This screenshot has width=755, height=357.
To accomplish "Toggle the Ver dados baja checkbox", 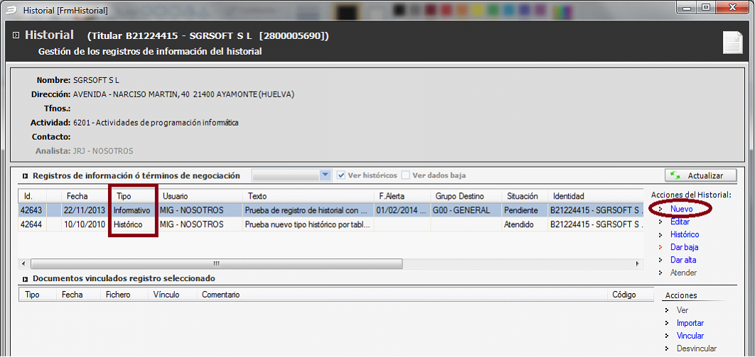I will tap(405, 175).
